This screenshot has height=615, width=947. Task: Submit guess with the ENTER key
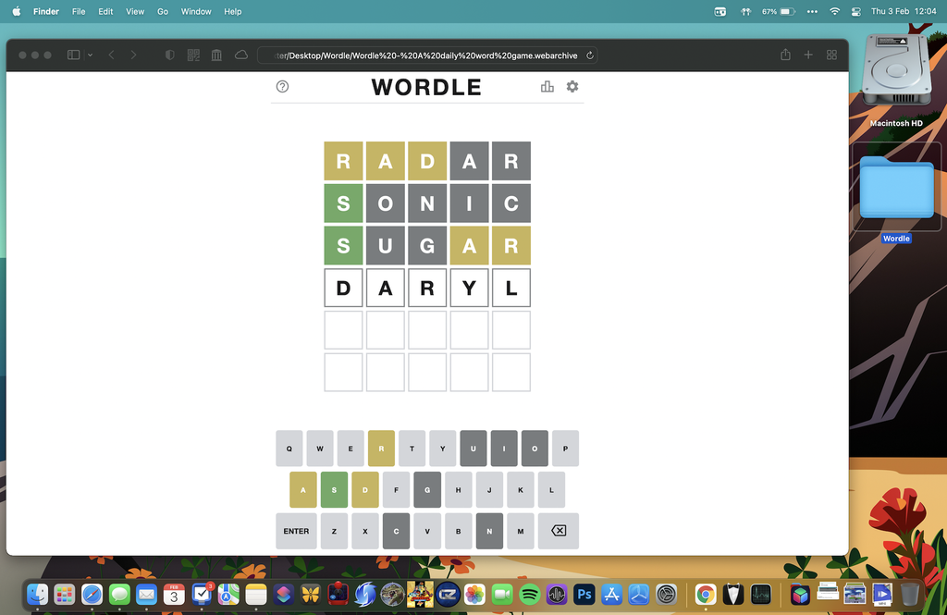click(x=296, y=531)
